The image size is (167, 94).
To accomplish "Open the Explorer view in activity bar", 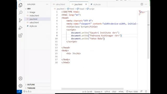I will pyautogui.click(x=20, y=5).
